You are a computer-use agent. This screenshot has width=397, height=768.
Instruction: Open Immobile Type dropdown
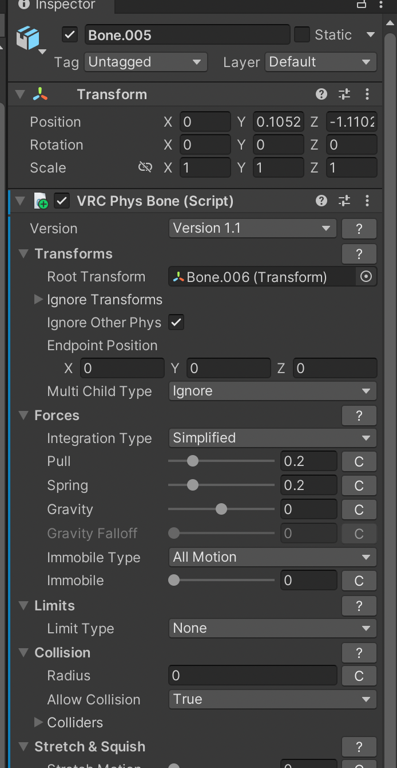pos(273,557)
